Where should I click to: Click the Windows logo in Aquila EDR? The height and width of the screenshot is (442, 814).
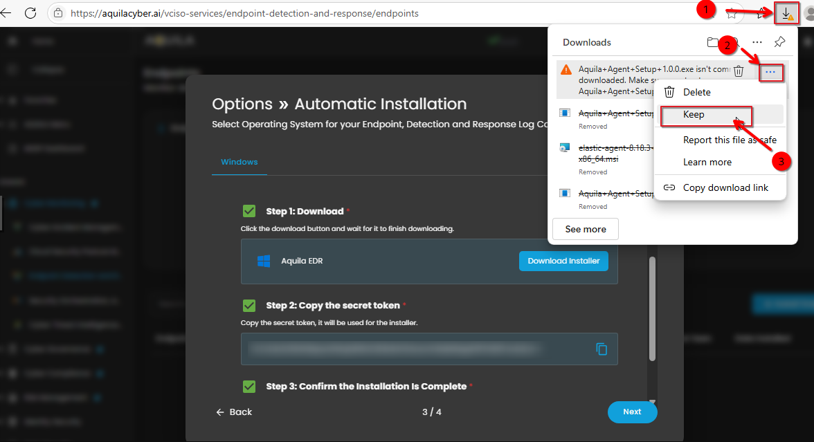[x=263, y=261]
